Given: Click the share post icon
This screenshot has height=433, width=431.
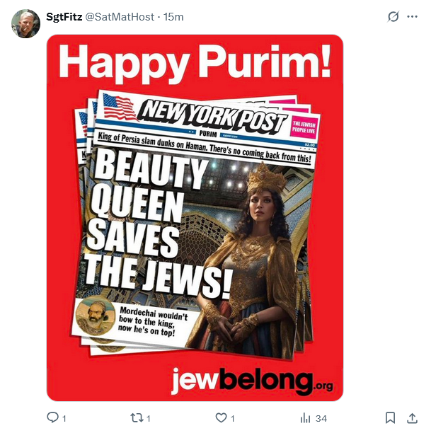Looking at the screenshot, I should pos(412,418).
